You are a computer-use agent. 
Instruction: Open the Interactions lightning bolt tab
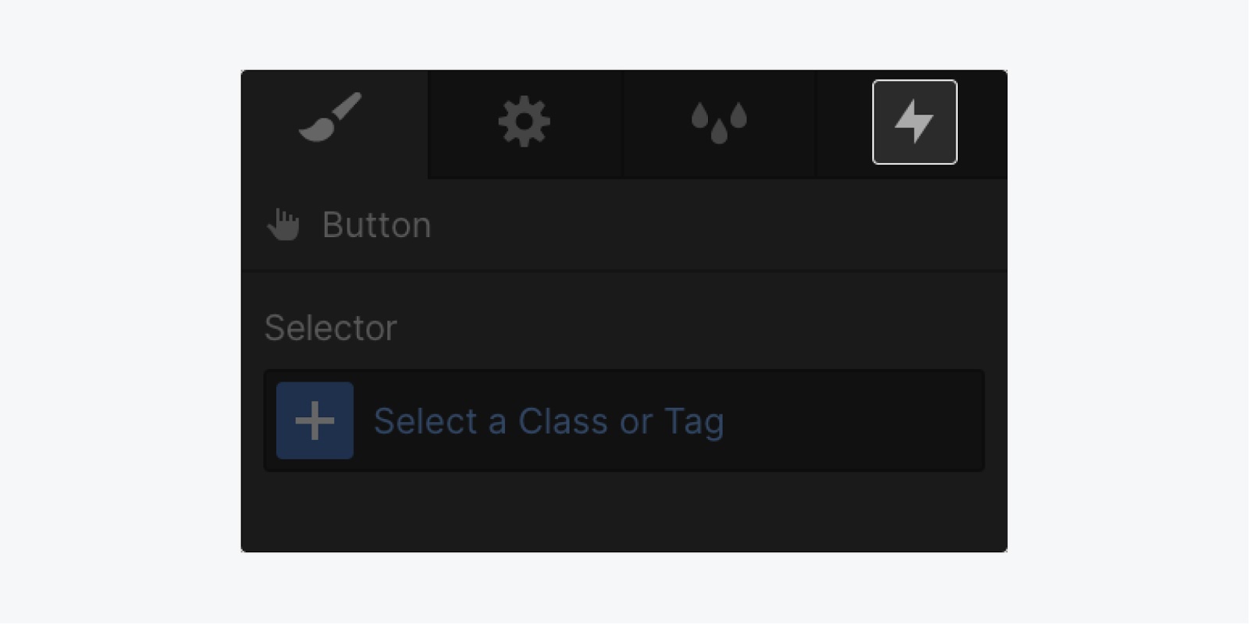(914, 122)
